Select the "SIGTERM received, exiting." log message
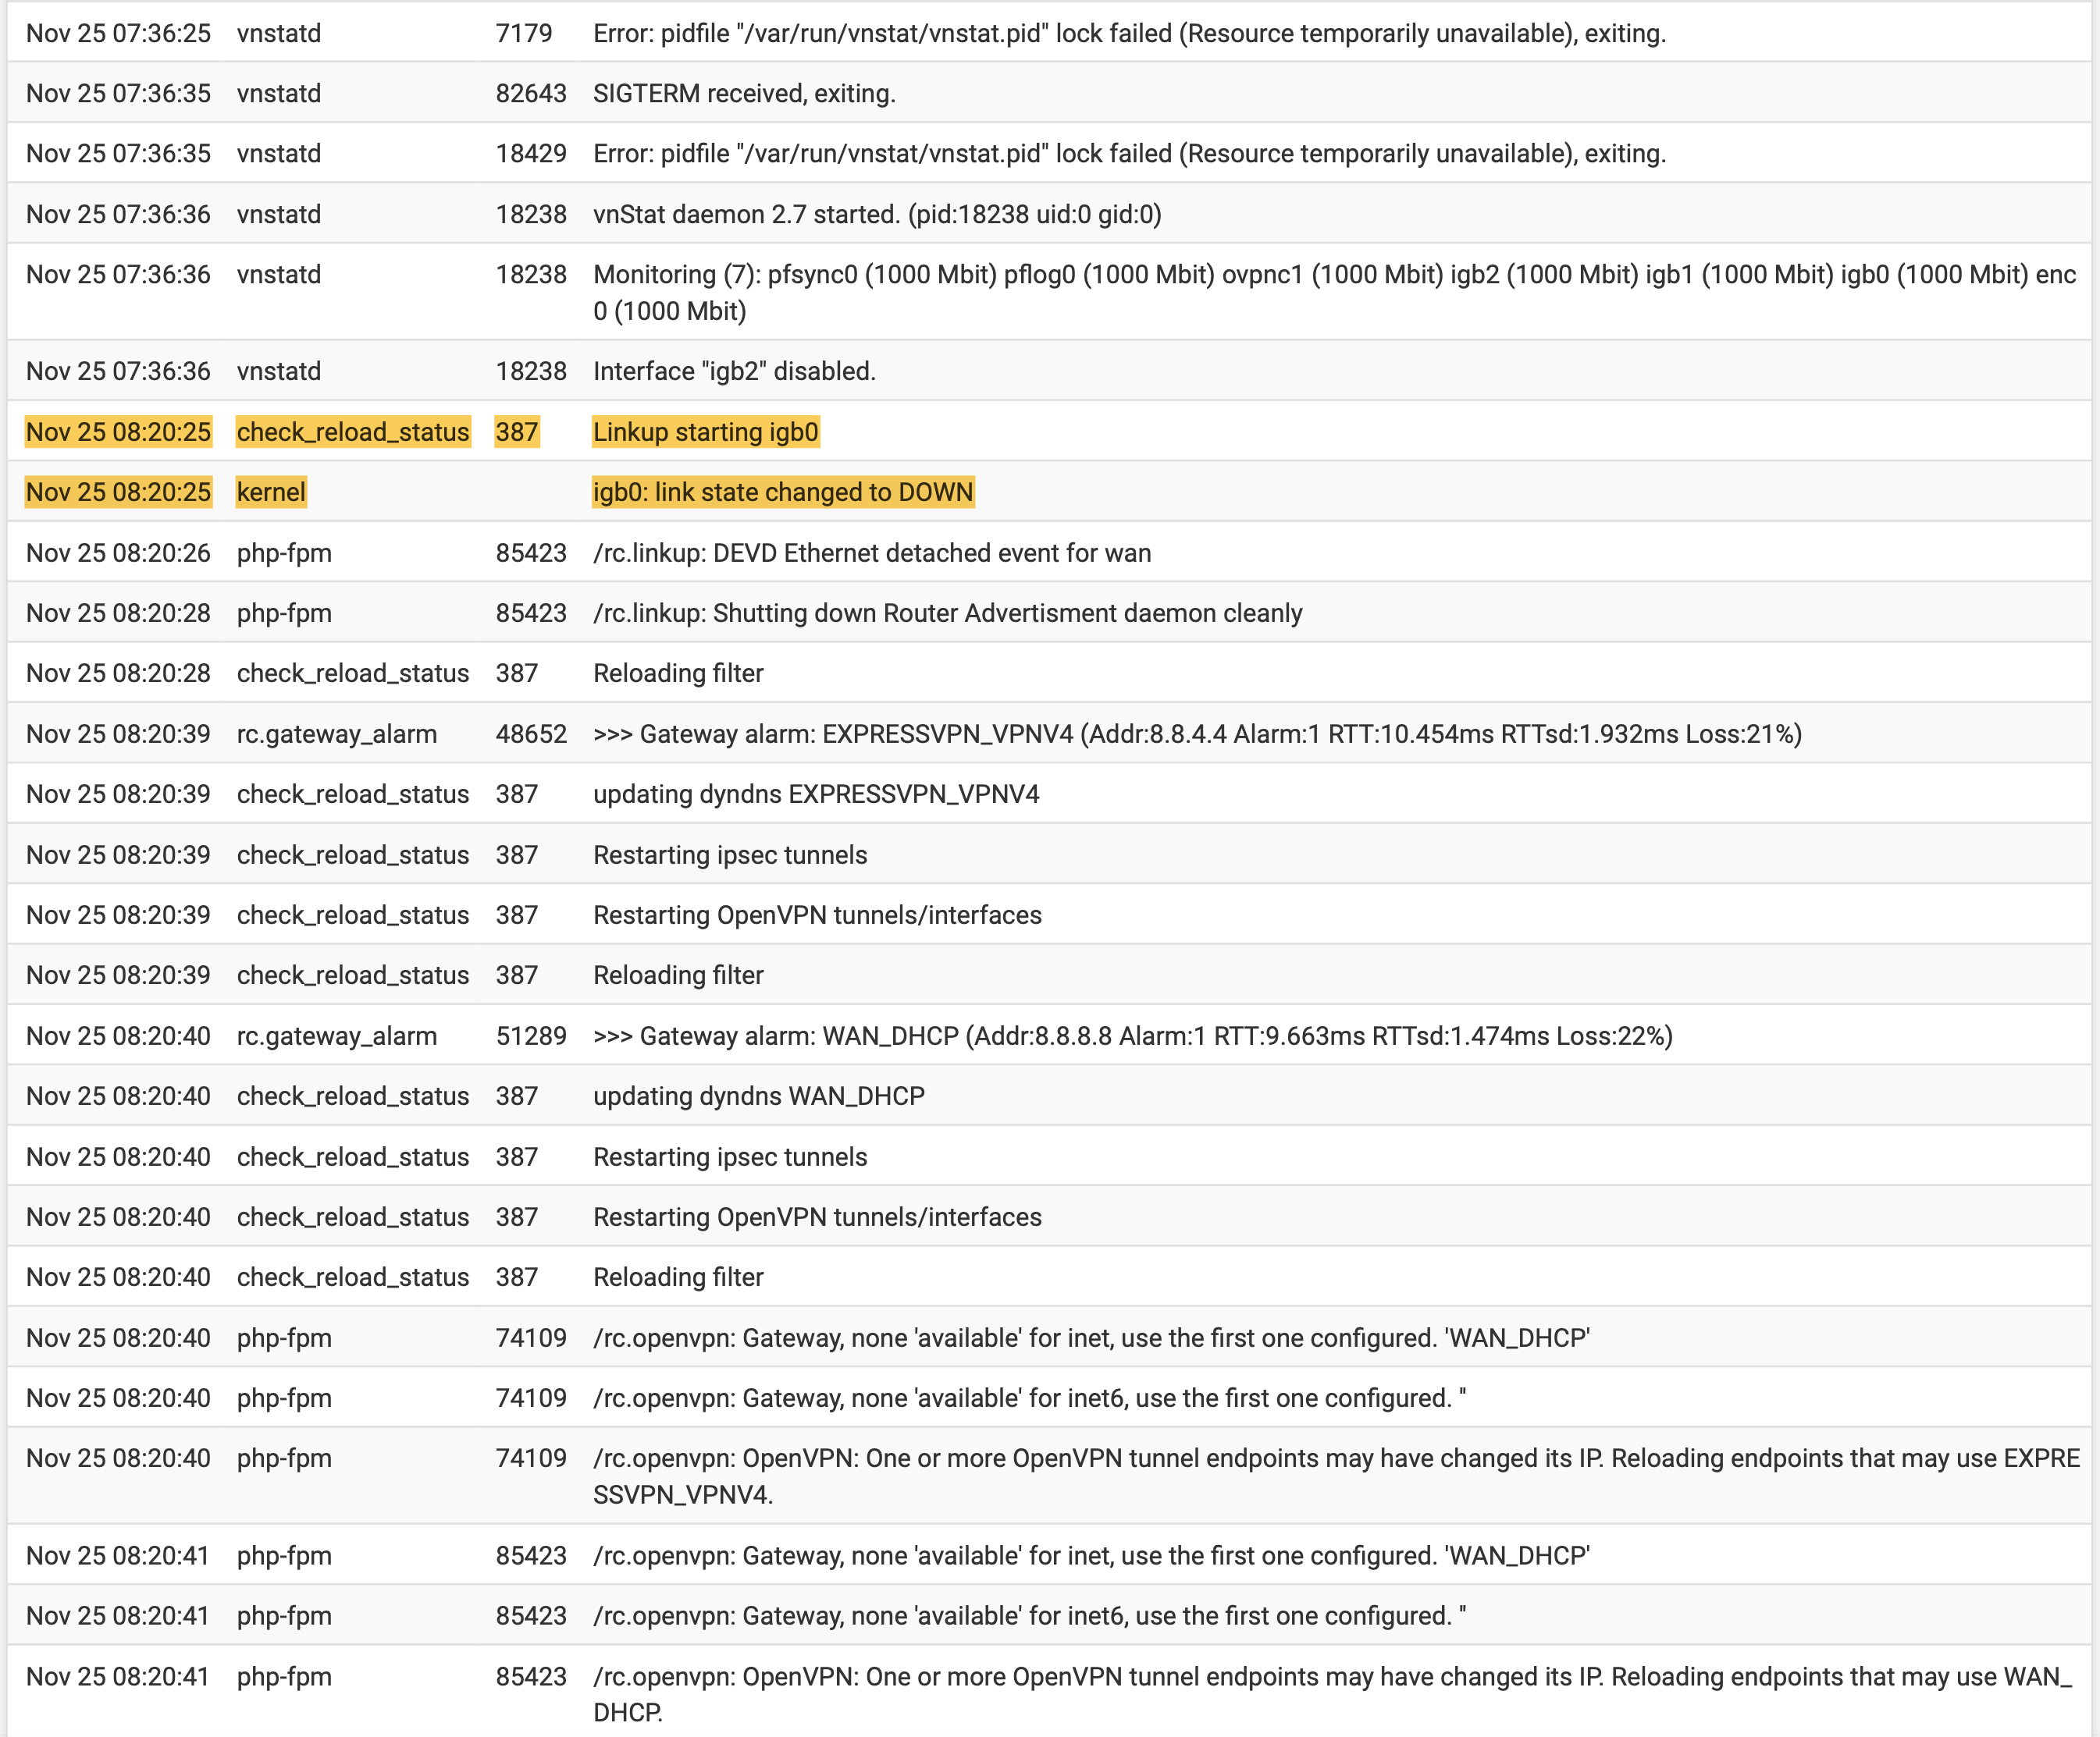2100x1737 pixels. (743, 93)
